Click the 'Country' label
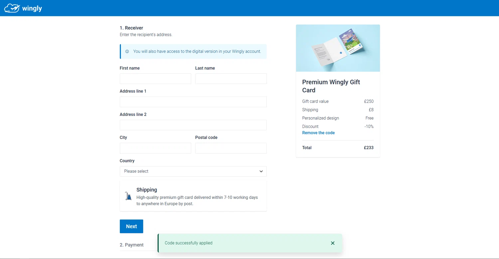Image resolution: width=499 pixels, height=259 pixels. pos(127,161)
